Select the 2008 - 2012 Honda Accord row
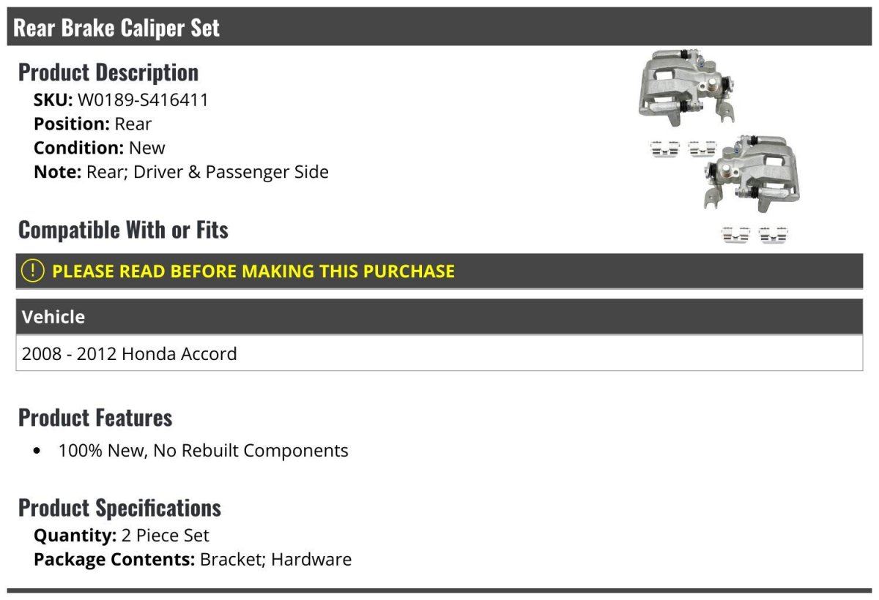The image size is (879, 600). point(130,354)
